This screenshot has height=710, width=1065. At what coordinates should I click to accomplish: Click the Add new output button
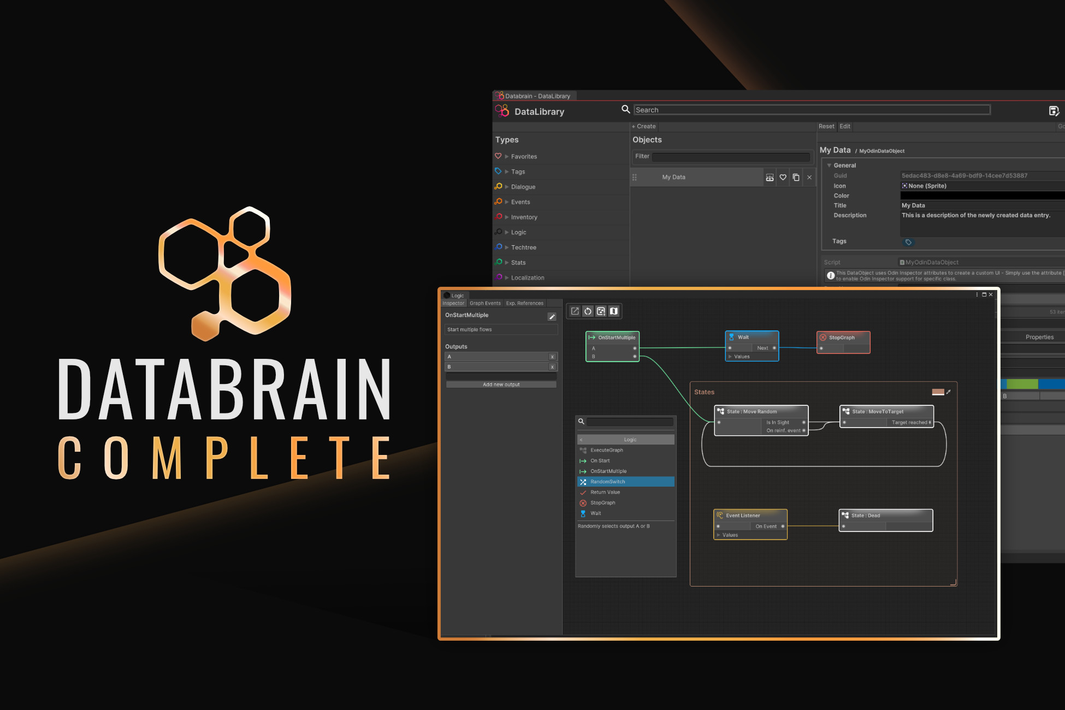coord(501,384)
